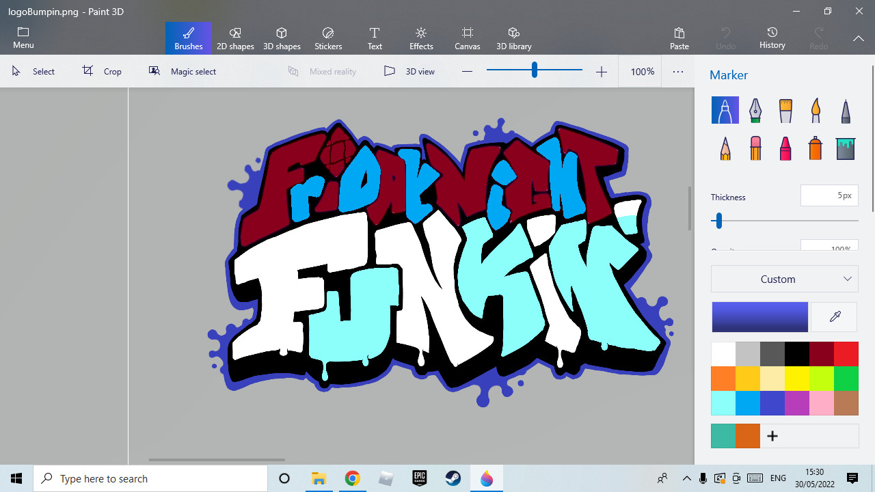Image resolution: width=875 pixels, height=492 pixels.
Task: Select the Pencil brush
Action: pos(725,148)
